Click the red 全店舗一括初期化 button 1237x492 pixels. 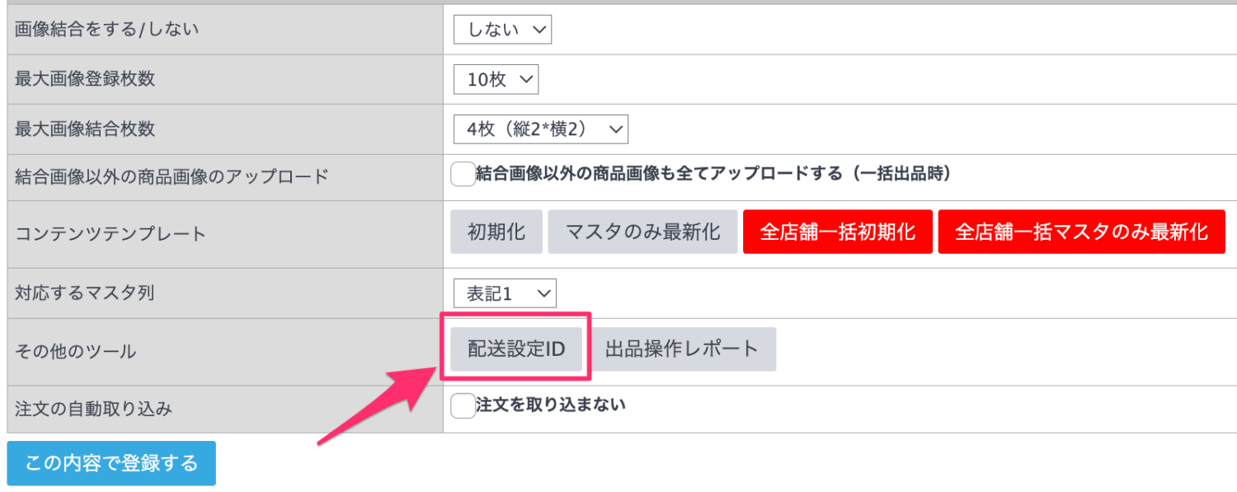tap(837, 232)
